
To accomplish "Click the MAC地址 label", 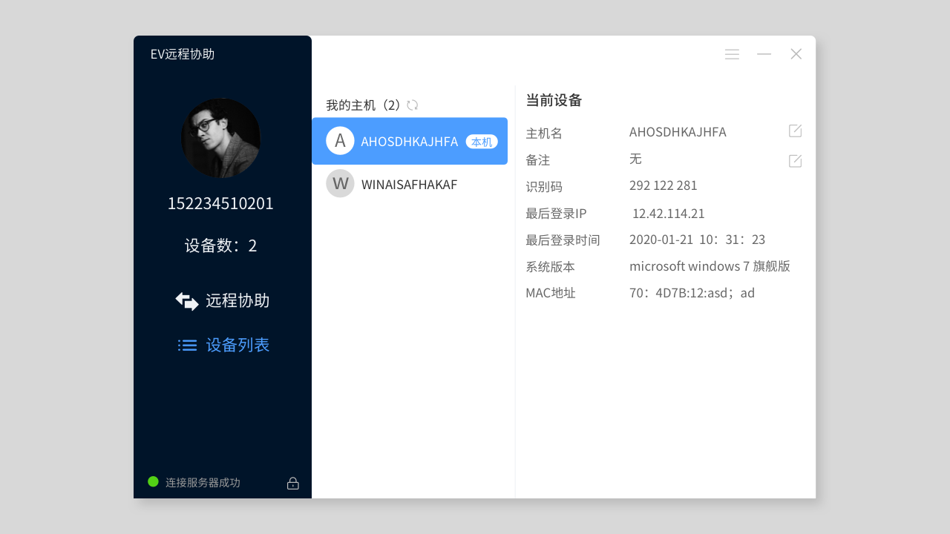I will click(x=551, y=293).
